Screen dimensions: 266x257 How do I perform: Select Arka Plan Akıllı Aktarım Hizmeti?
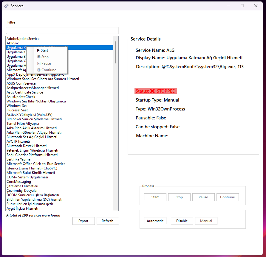[60, 128]
